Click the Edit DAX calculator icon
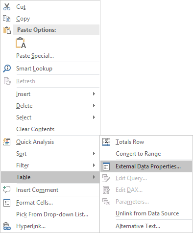193x233 pixels. click(106, 190)
